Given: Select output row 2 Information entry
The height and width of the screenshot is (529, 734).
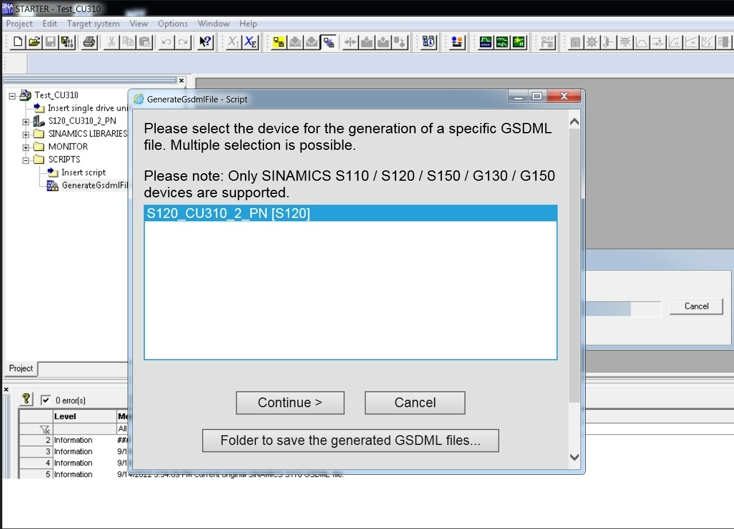Looking at the screenshot, I should 73,440.
